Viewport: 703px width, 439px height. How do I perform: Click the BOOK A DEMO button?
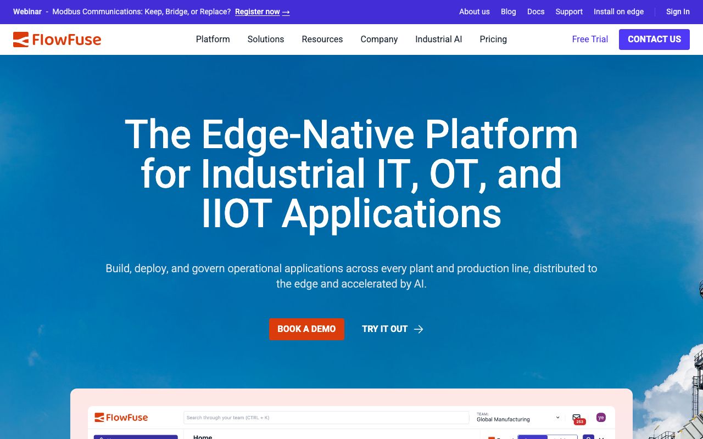[x=306, y=329]
